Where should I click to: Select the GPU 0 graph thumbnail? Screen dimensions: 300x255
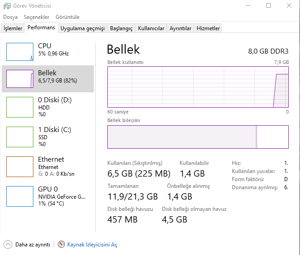[x=19, y=196]
